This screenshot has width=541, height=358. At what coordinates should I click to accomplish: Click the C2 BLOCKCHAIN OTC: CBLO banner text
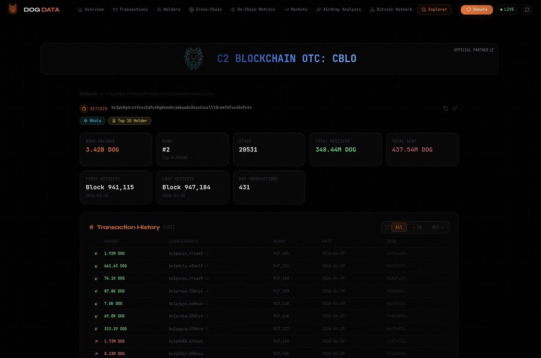[287, 59]
